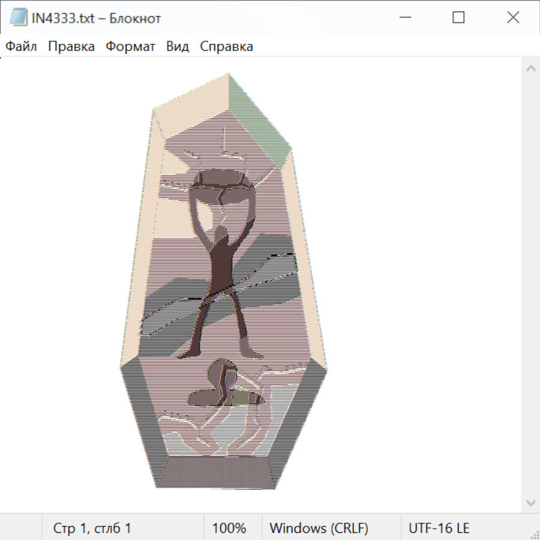
Task: Click the Windows (CRLF) line ending indicator
Action: tap(319, 529)
